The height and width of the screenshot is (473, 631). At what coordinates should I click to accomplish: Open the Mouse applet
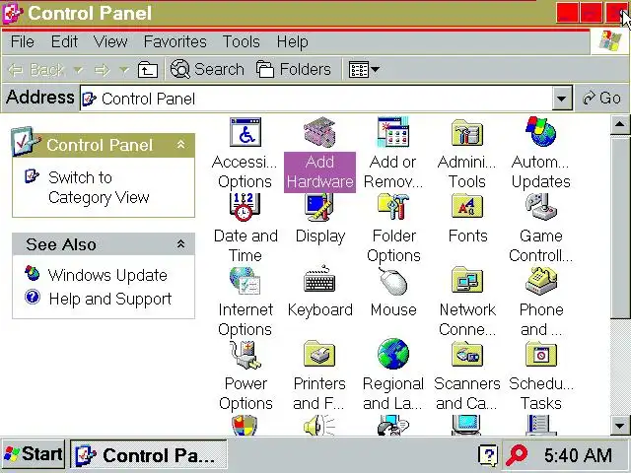coord(393,293)
